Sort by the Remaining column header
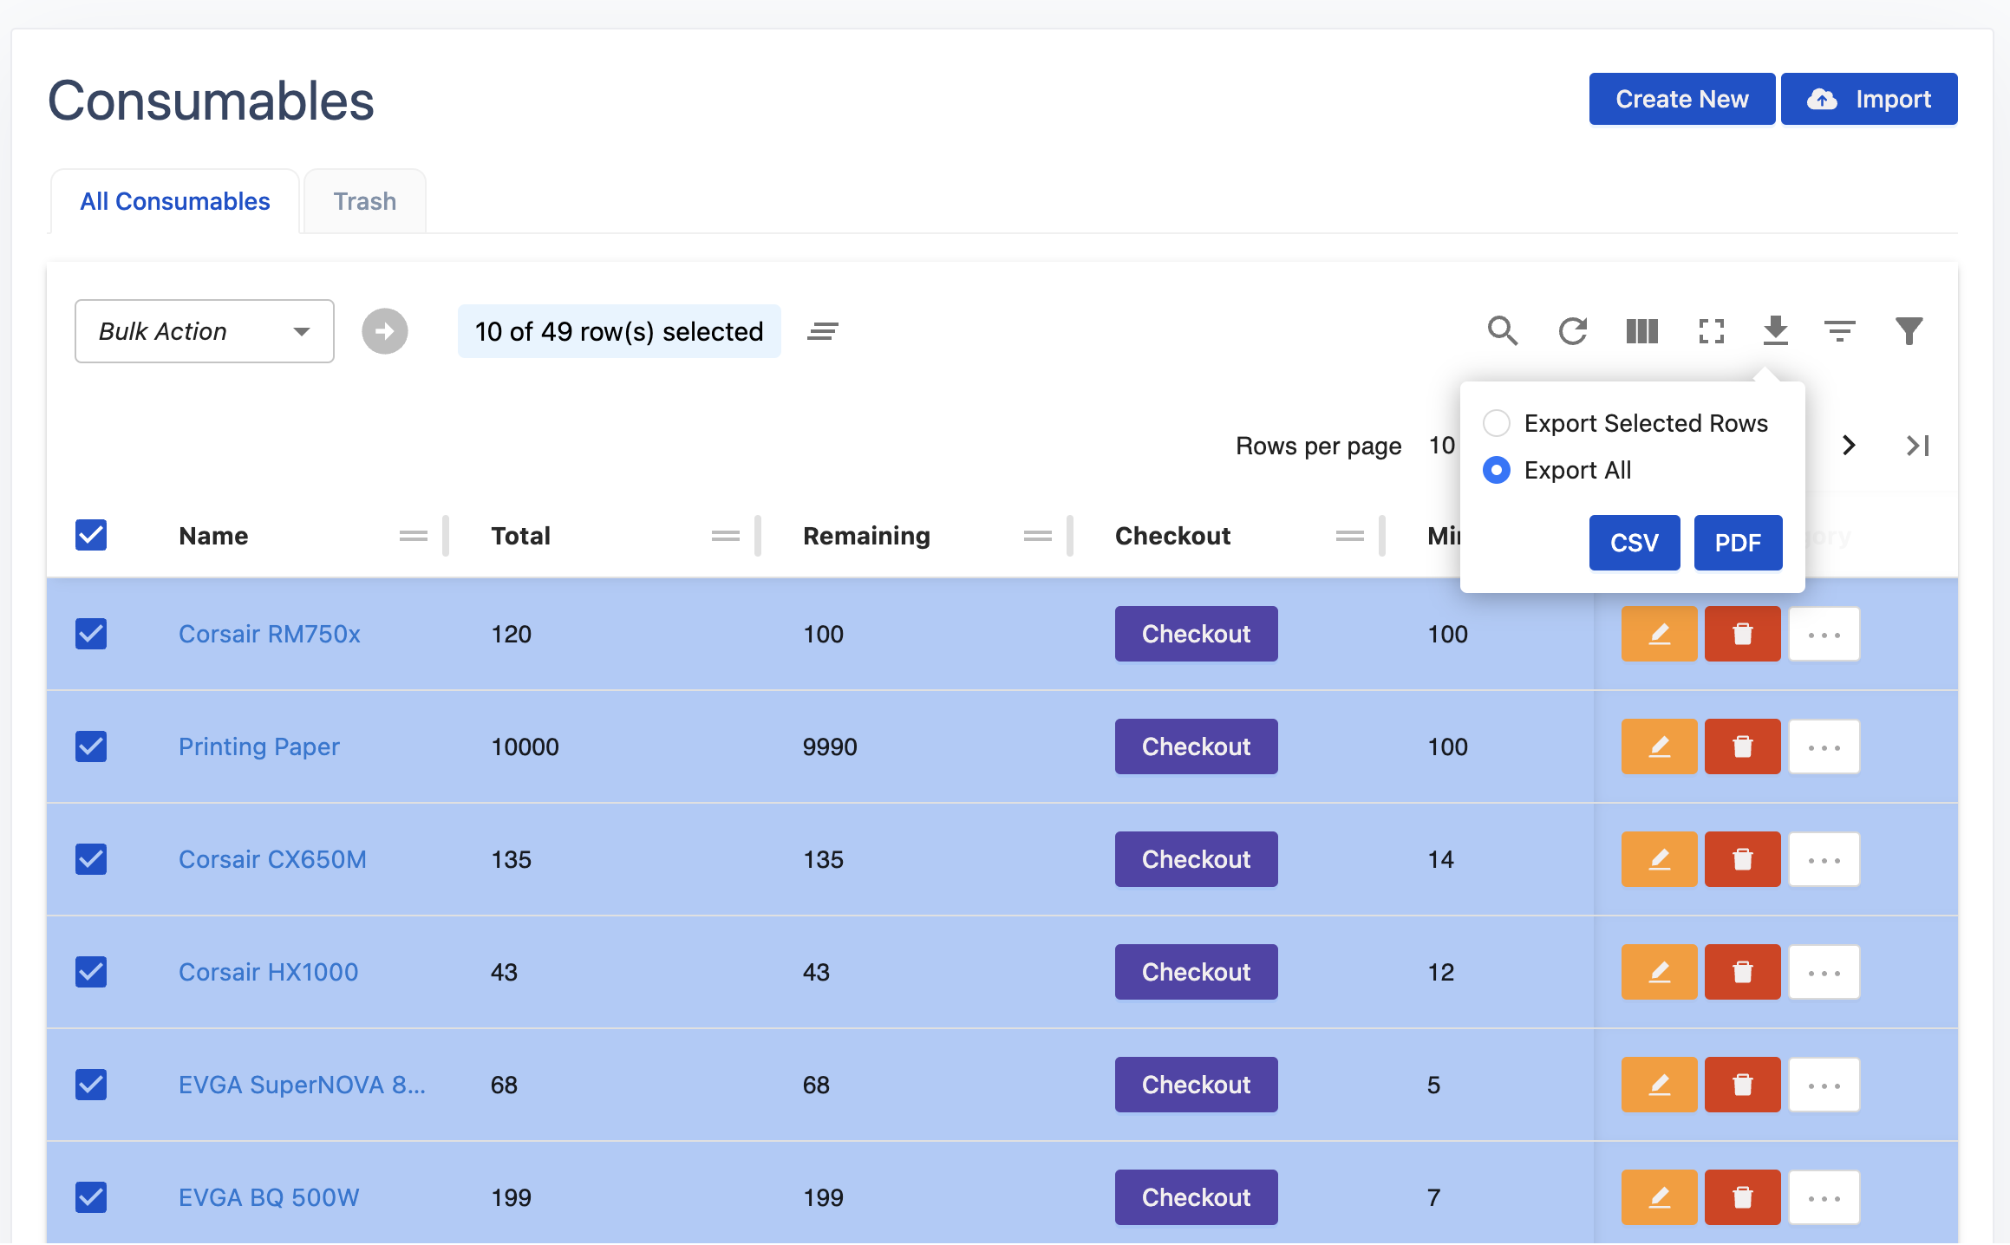 tap(866, 536)
